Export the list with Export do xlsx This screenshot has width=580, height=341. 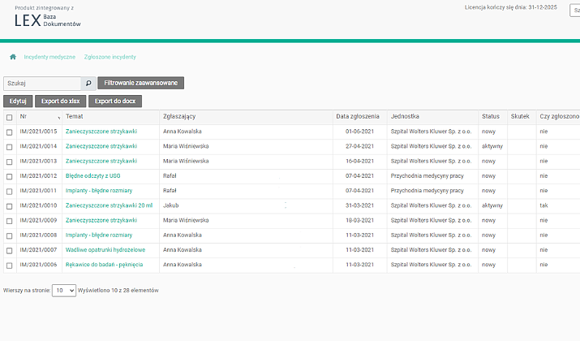(x=61, y=101)
